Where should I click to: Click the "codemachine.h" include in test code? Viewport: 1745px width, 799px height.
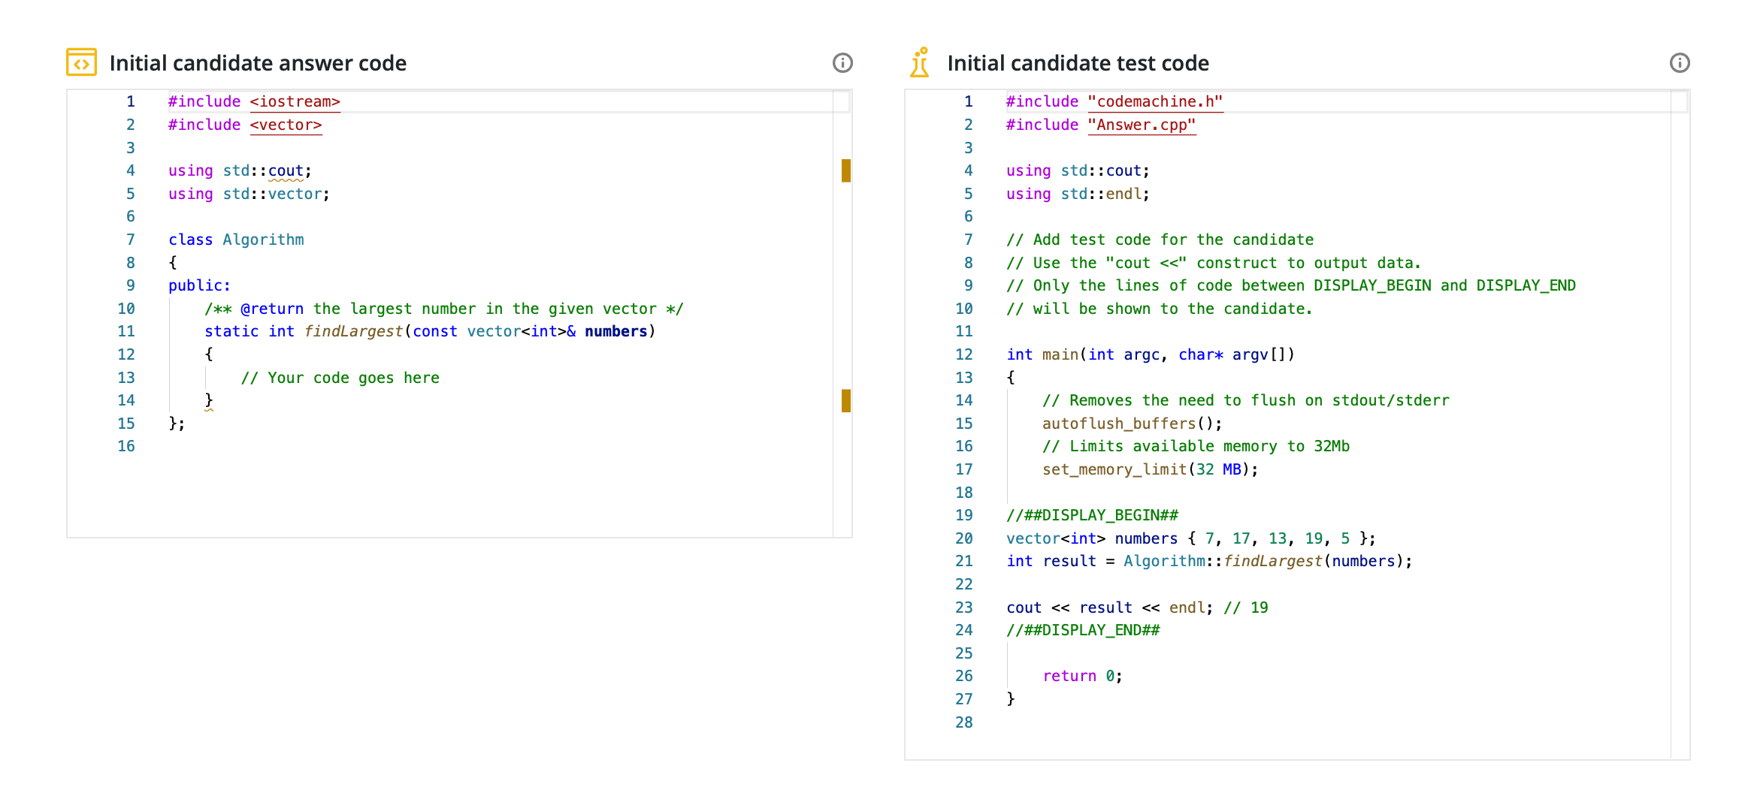pos(1155,101)
